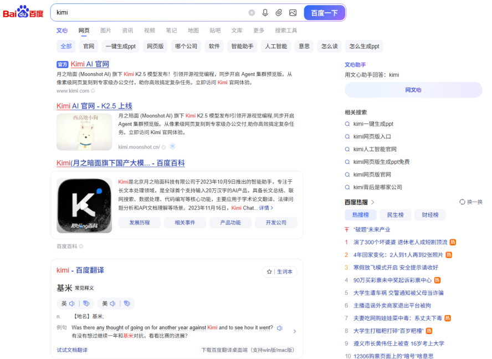Switch to the 视频 search tab

click(x=150, y=30)
